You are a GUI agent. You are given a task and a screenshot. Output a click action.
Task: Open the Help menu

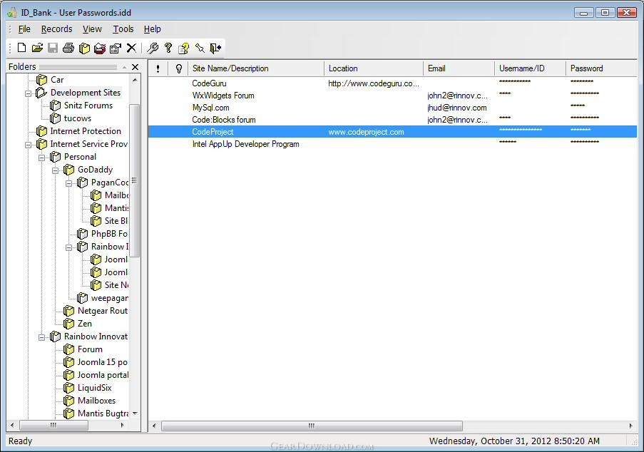(x=153, y=29)
